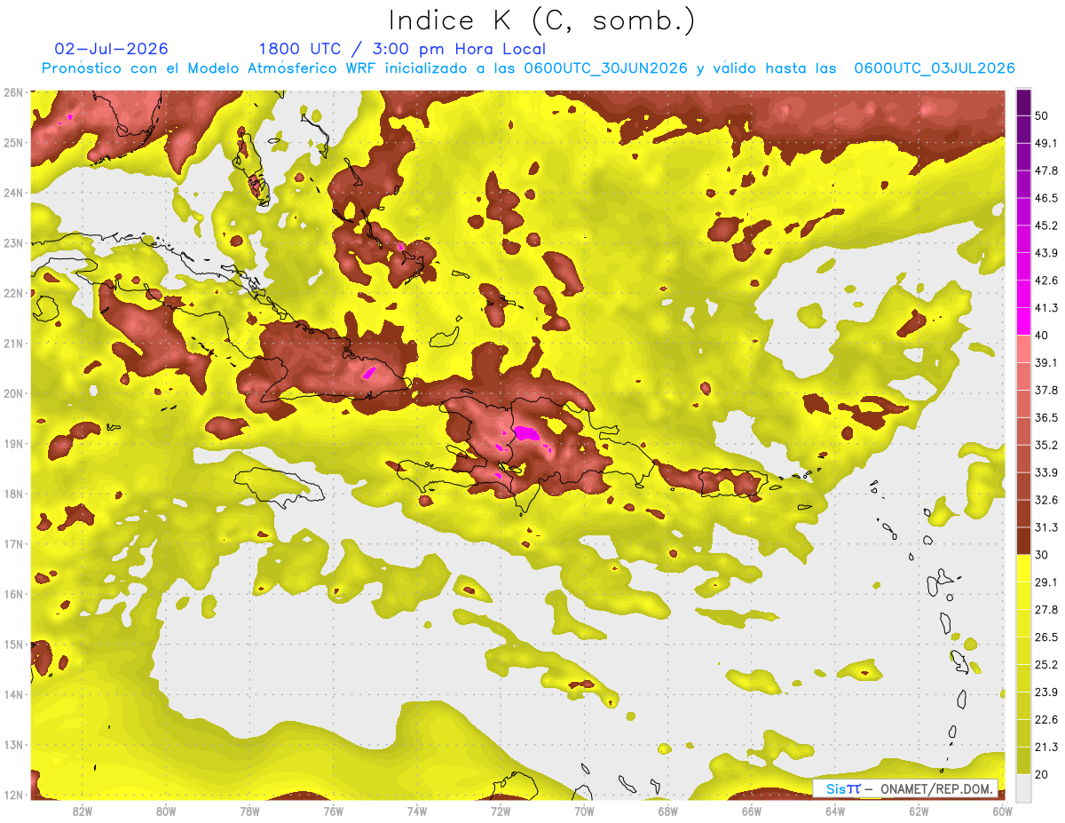Click the 70W longitude label
Image resolution: width=1065 pixels, height=823 pixels.
tap(584, 811)
